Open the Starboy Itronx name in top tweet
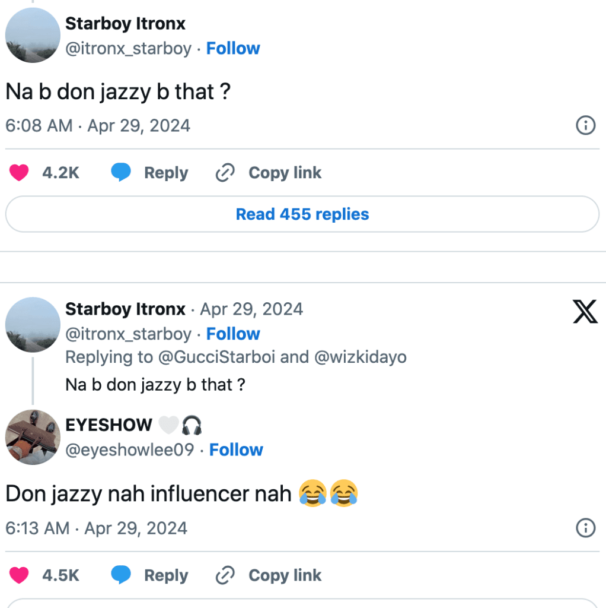 coord(125,24)
